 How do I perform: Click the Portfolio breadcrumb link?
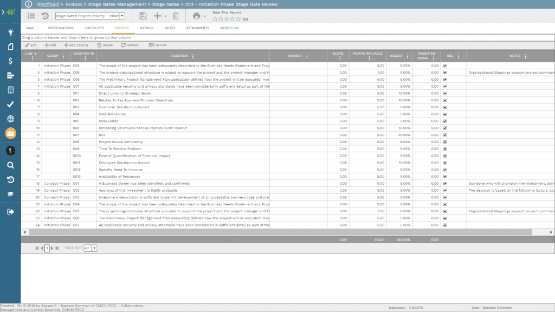click(48, 4)
